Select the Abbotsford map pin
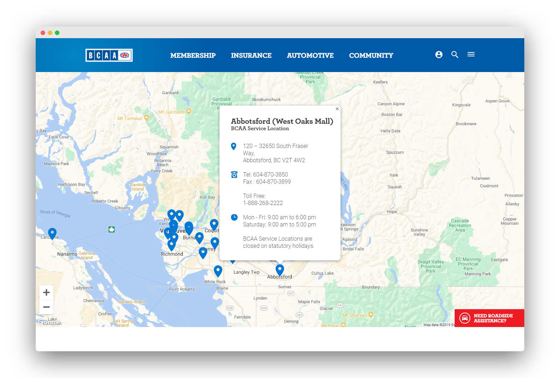Screen dimensions: 560x378 pos(280,270)
